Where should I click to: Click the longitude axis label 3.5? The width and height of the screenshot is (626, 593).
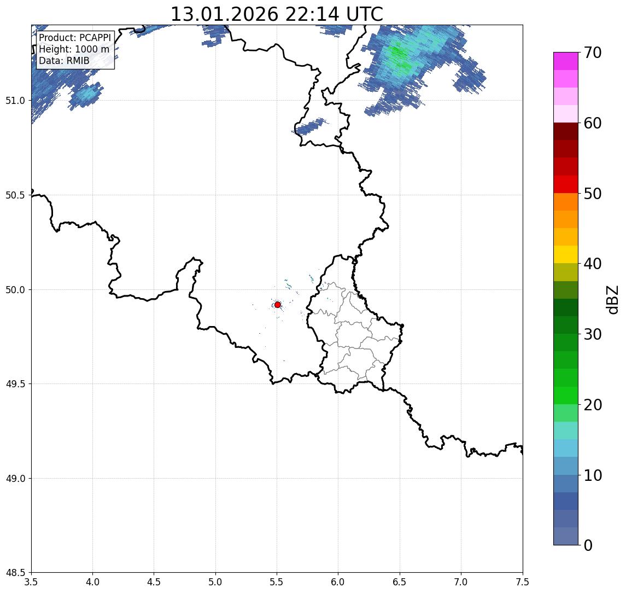31,582
